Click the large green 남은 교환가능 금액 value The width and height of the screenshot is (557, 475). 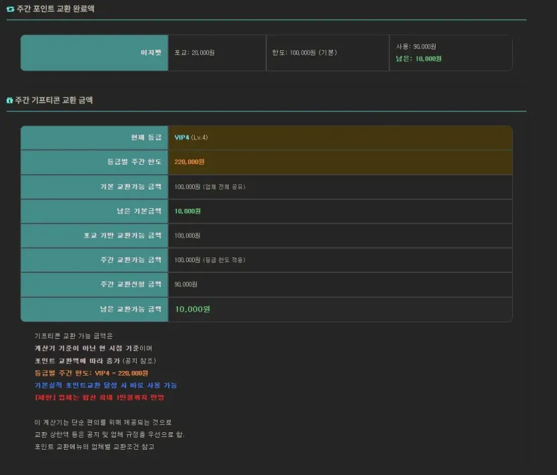pyautogui.click(x=192, y=309)
